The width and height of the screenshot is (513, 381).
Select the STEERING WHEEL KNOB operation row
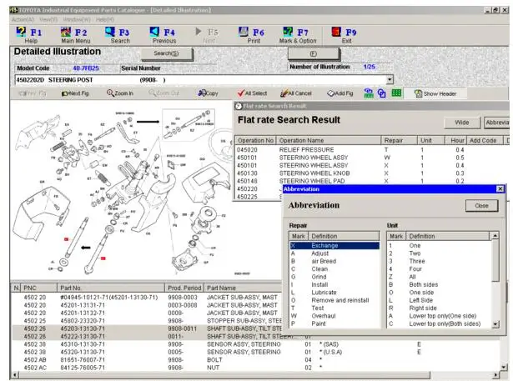[307, 173]
